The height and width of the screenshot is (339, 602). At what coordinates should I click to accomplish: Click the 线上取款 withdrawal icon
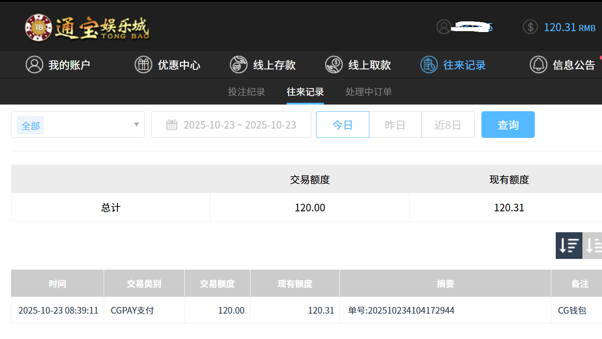coord(333,65)
